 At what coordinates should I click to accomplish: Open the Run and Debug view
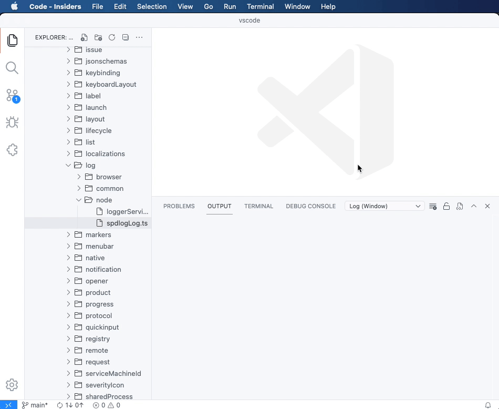12,122
